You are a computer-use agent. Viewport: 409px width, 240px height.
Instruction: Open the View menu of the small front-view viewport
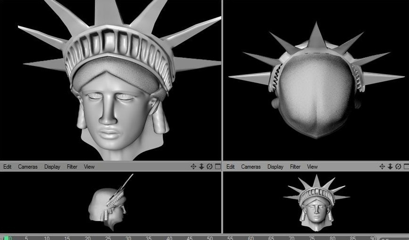pos(312,167)
